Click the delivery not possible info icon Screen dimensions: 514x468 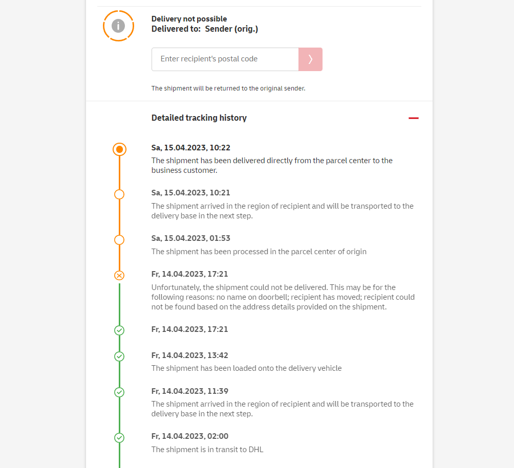118,25
